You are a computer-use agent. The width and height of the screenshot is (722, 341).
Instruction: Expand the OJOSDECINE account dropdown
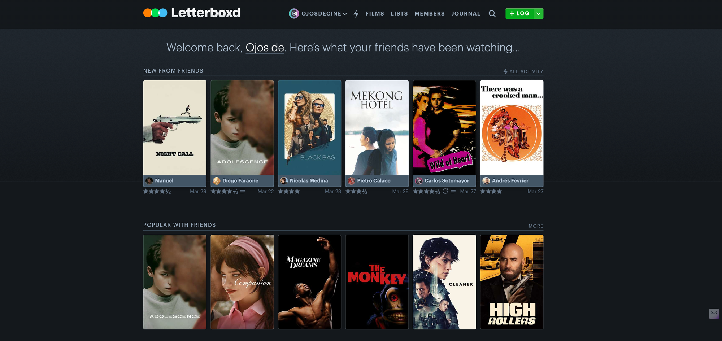345,14
